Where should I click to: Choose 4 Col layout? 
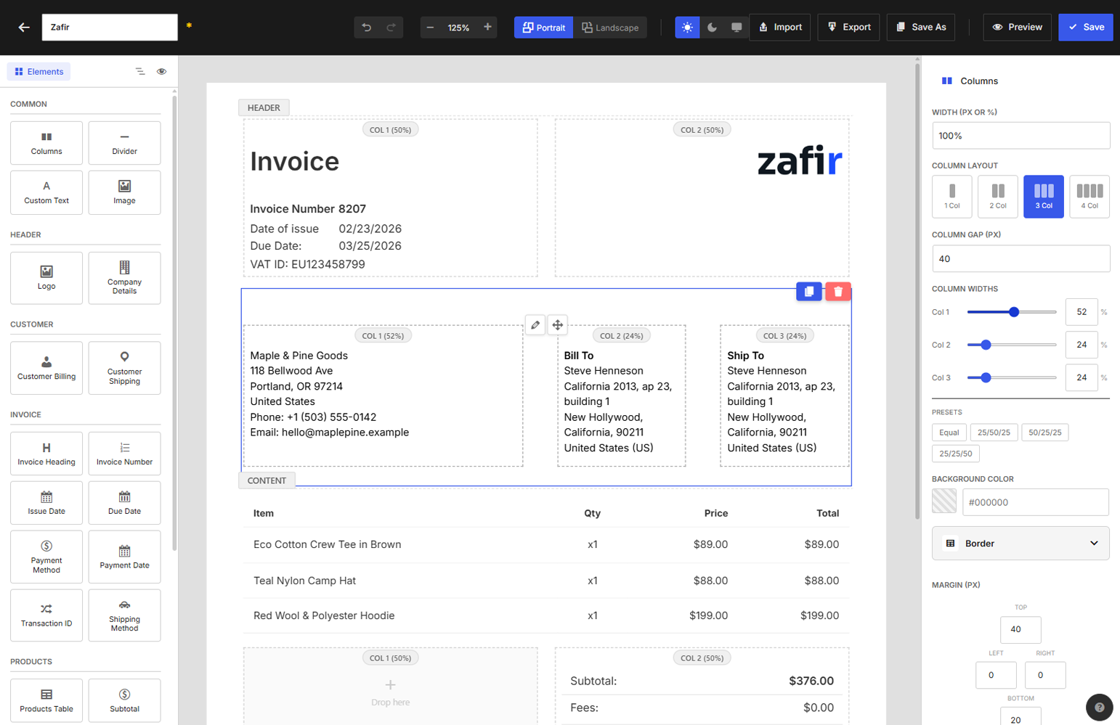pos(1089,196)
